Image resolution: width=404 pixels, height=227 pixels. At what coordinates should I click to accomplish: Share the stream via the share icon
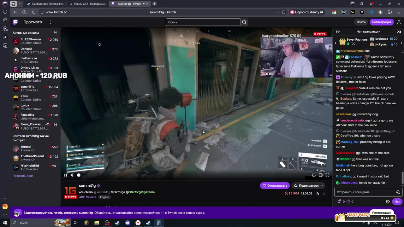[x=317, y=193]
